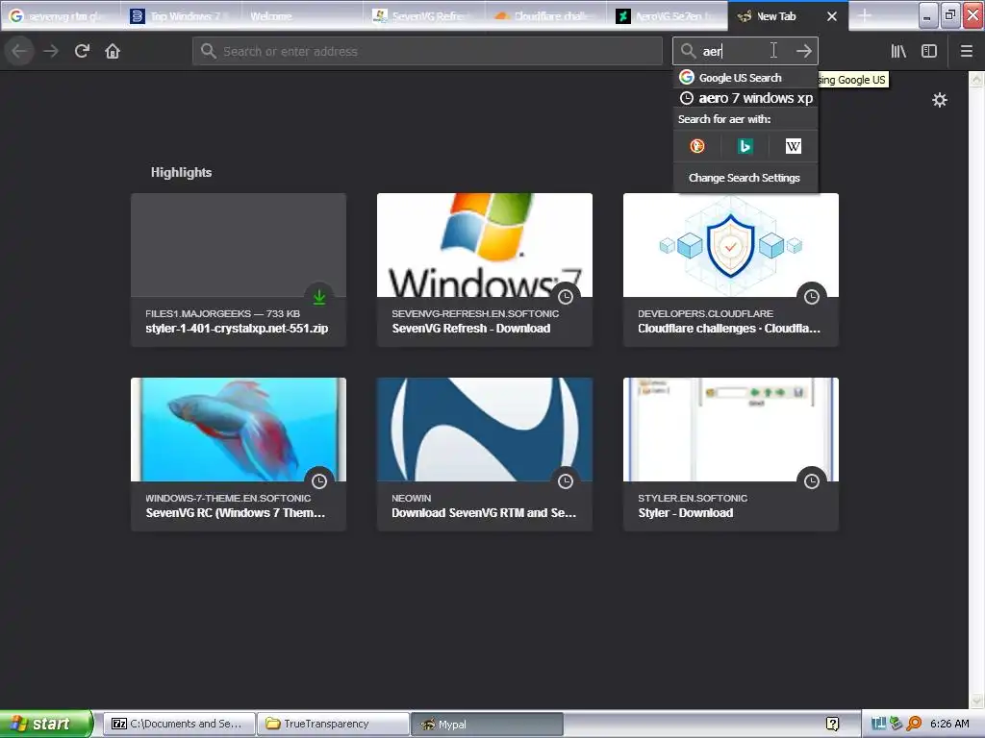This screenshot has width=985, height=738.
Task: Open the Windows start menu
Action: click(x=46, y=724)
